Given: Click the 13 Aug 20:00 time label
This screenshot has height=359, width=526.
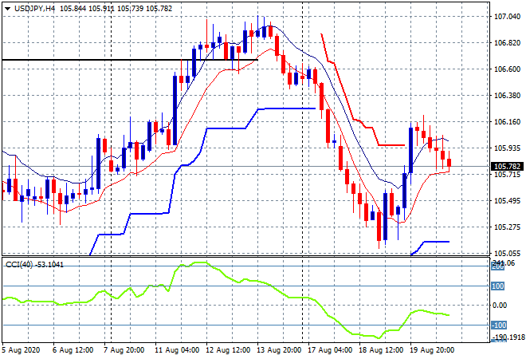Looking at the screenshot, I should point(279,350).
